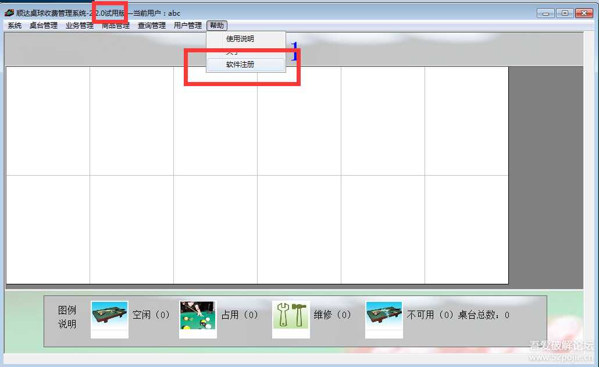Click the 图例说明 legend label

[x=67, y=317]
